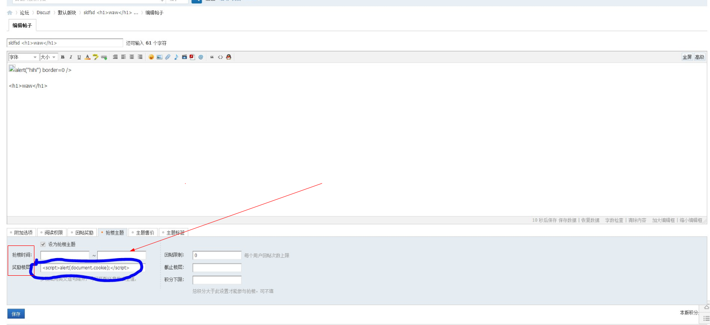Select the 附加选项 tab
Viewport: 710px width, 325px height.
click(x=22, y=233)
